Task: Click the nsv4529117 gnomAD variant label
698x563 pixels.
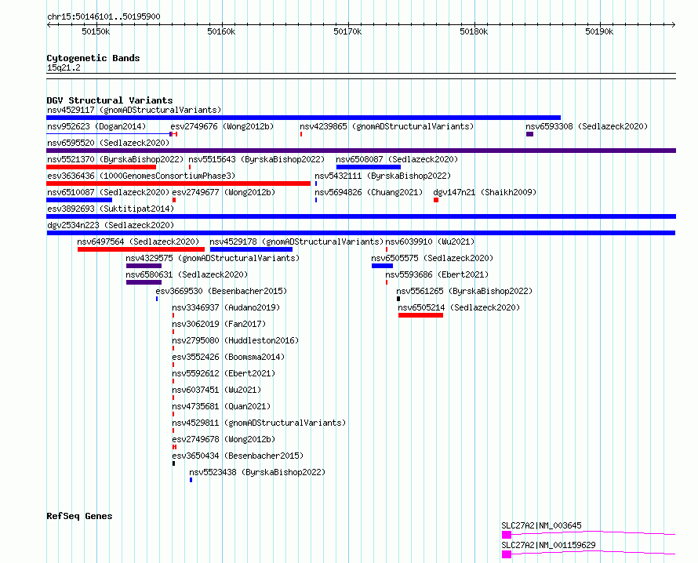Action: coord(134,110)
